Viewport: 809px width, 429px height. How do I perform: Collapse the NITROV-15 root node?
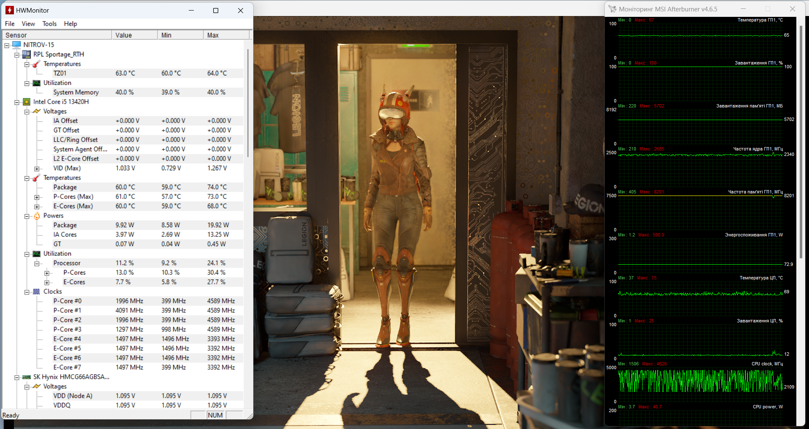7,45
